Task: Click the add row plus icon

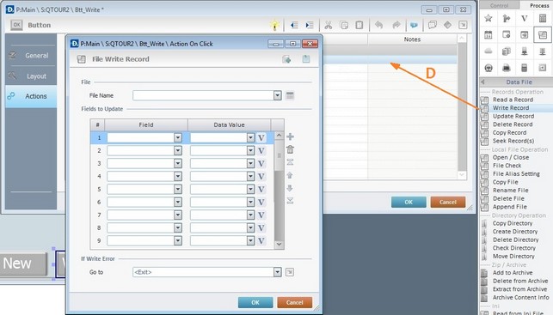Action: click(x=290, y=136)
